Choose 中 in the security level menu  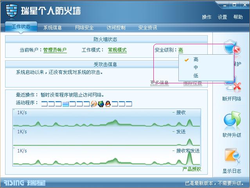(206, 67)
